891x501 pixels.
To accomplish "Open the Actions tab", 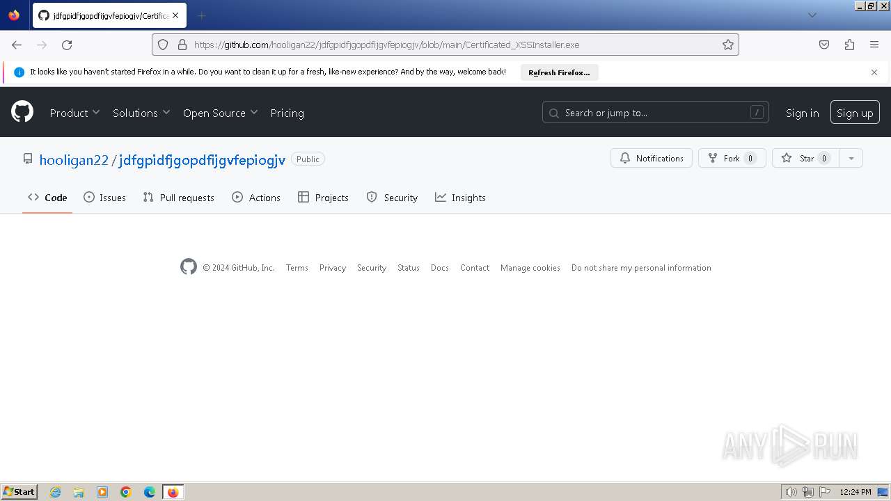I will tap(256, 198).
